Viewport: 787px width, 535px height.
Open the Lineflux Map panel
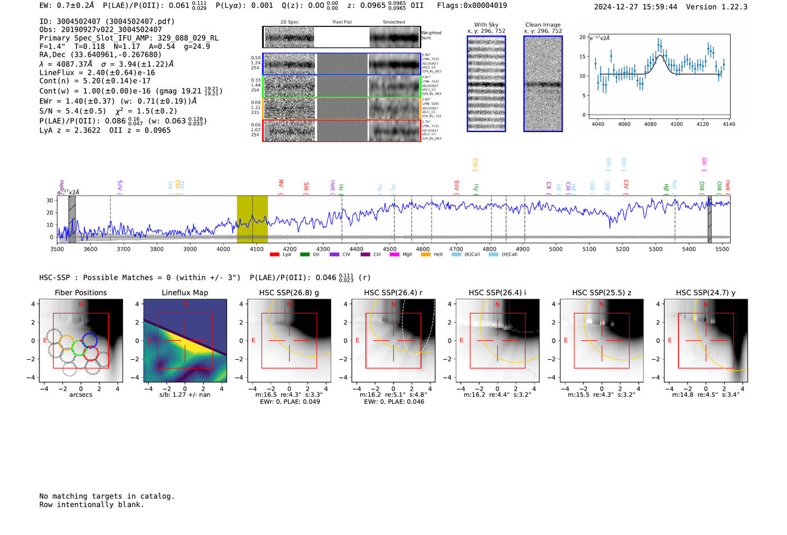tap(185, 341)
